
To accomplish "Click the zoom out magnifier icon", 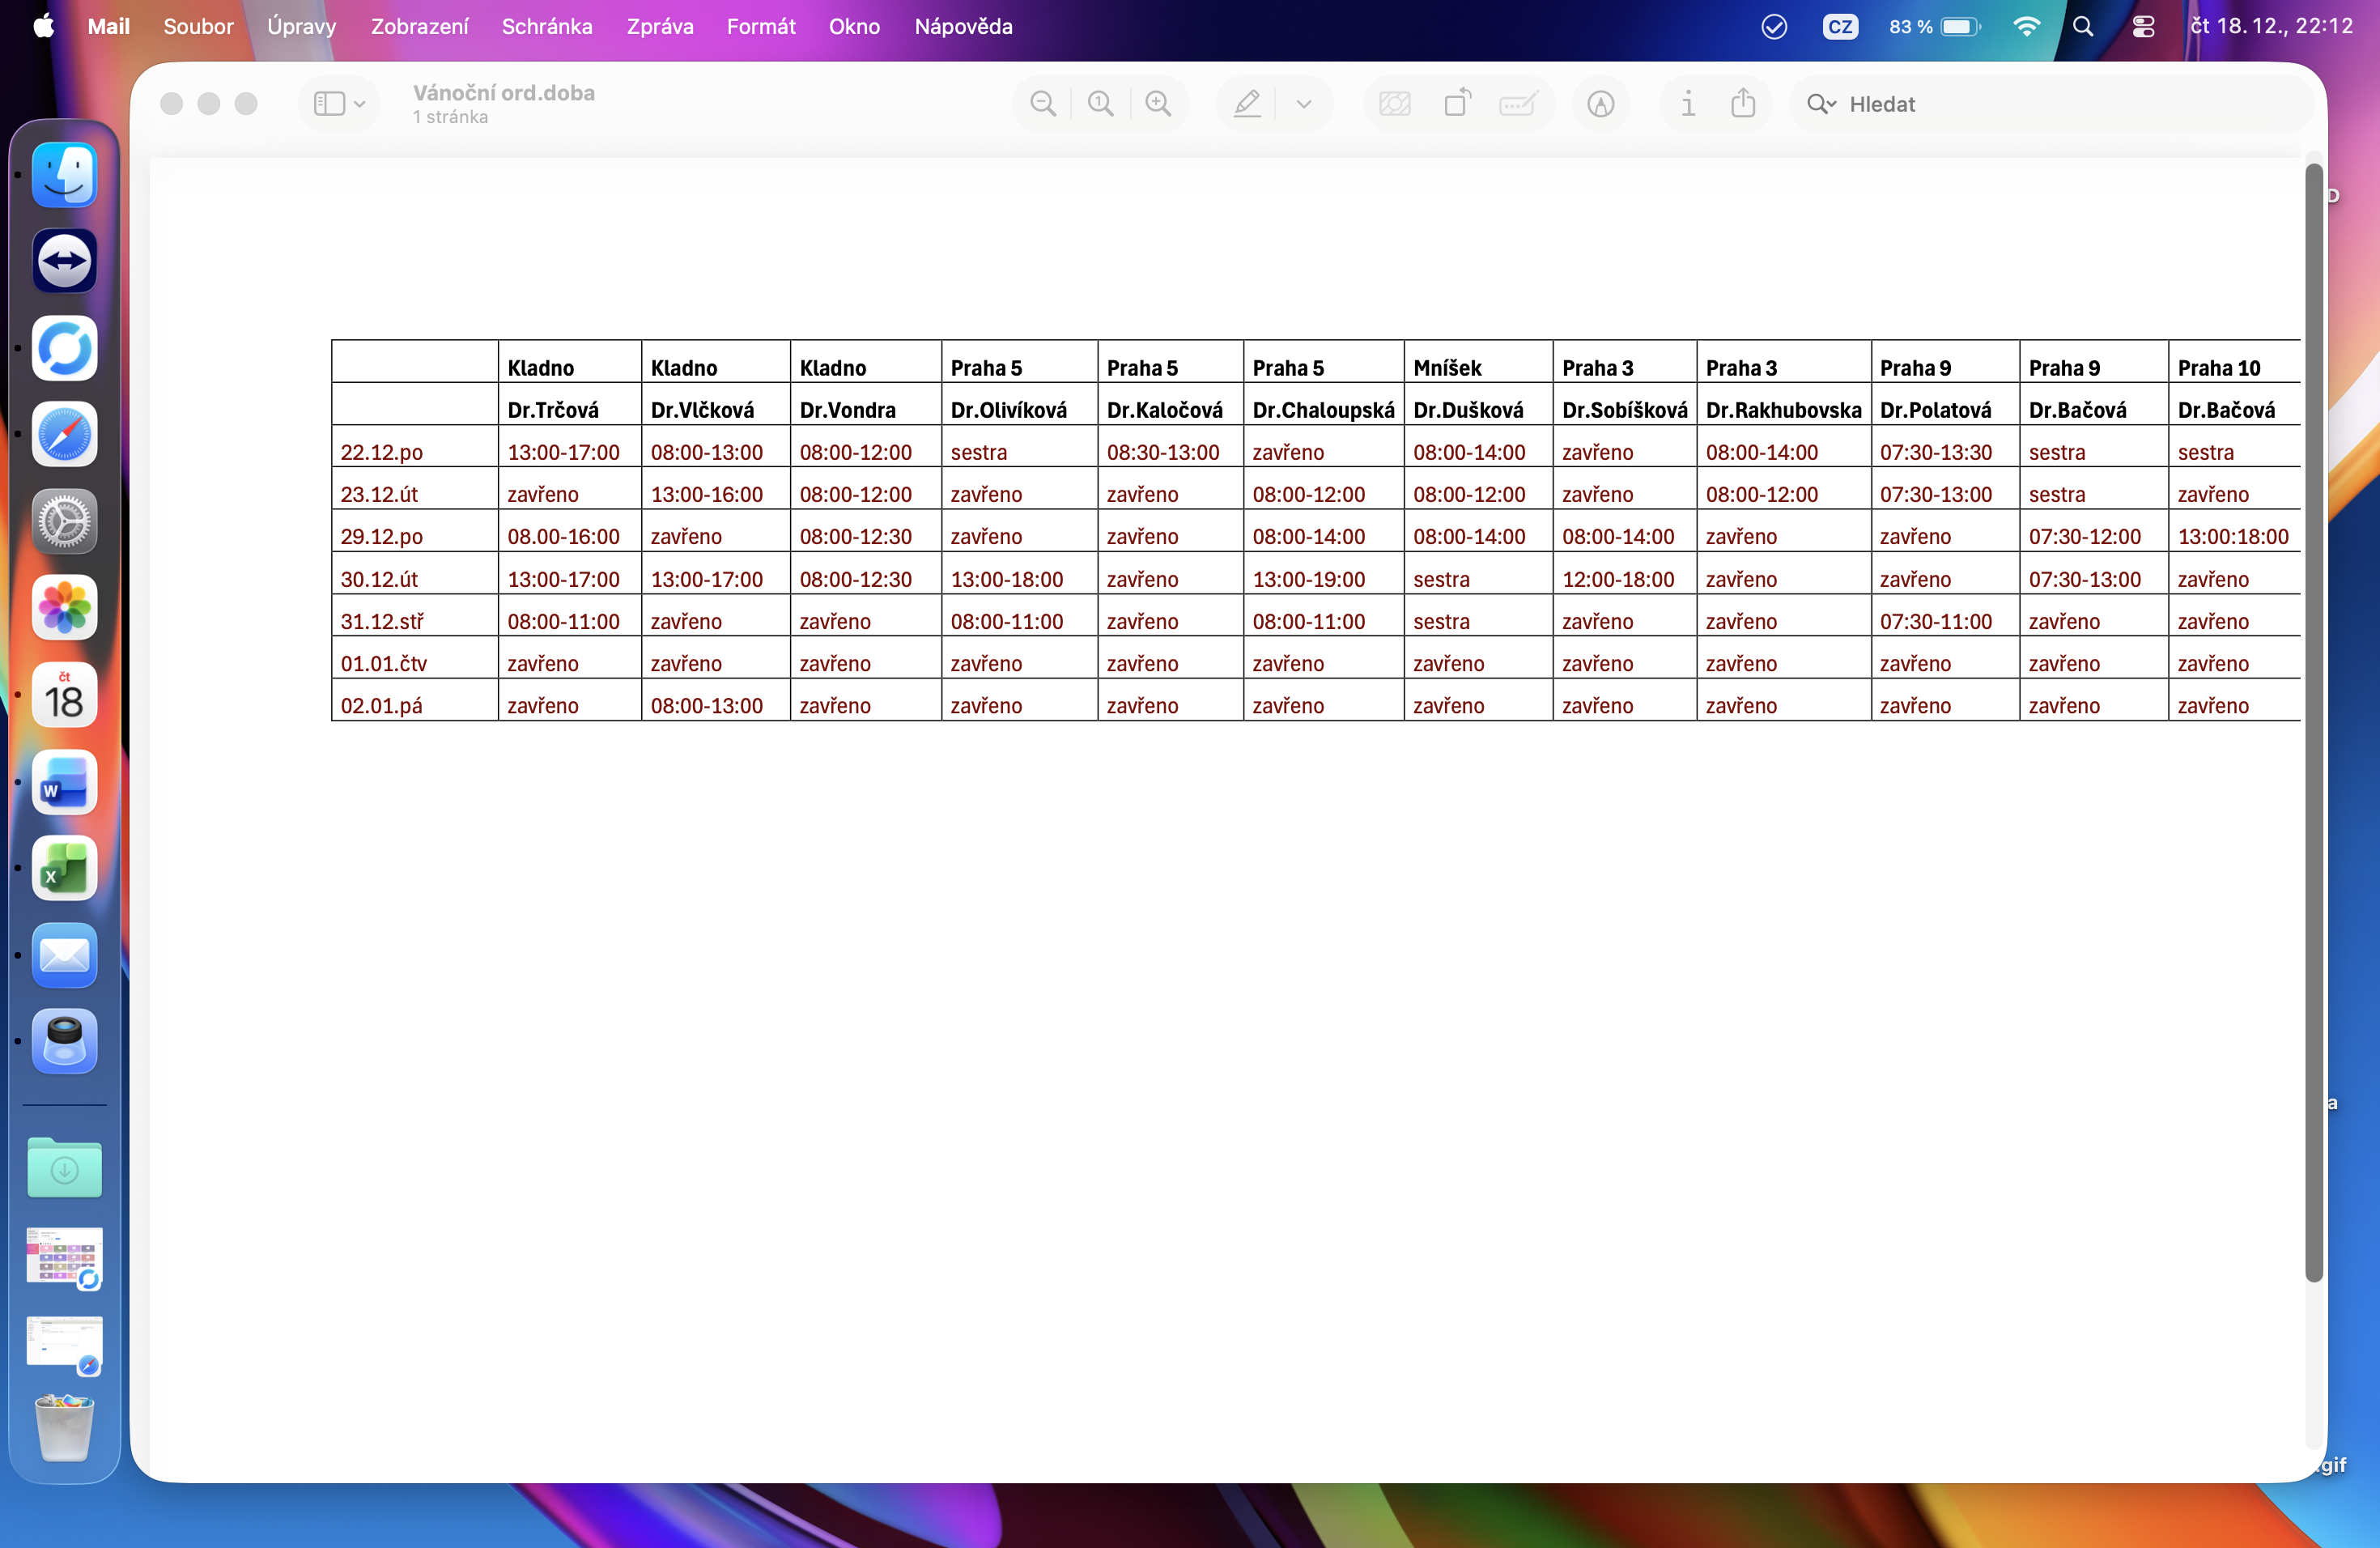I will tap(1042, 104).
